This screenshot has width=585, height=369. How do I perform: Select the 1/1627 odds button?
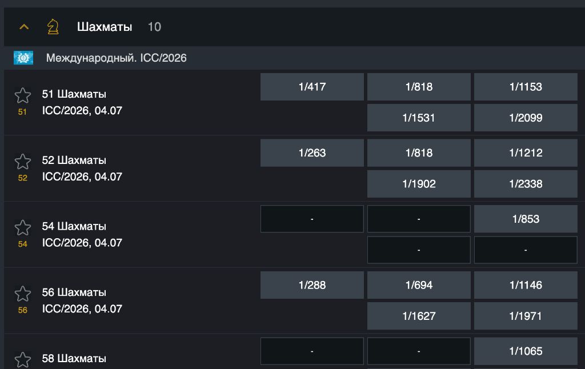coord(419,316)
